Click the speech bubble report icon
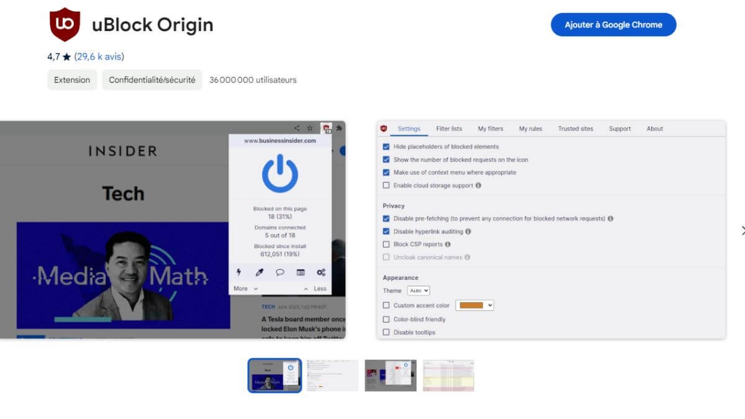Viewport: 745px width, 419px height. (x=280, y=272)
